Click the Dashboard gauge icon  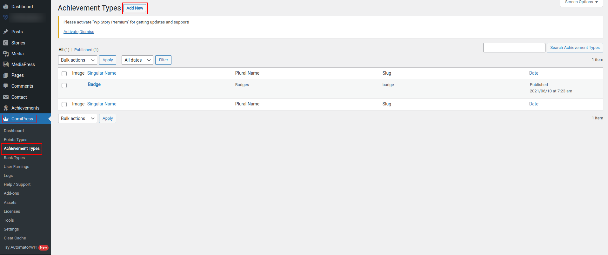click(6, 7)
